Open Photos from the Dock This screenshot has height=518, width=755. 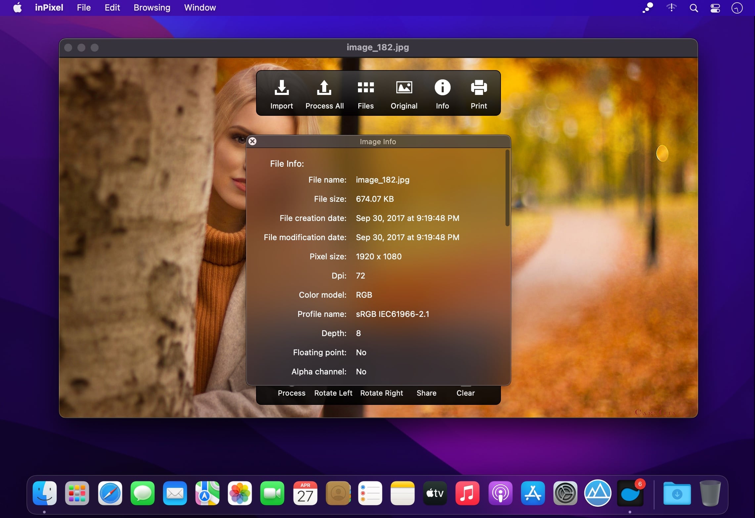(x=240, y=493)
